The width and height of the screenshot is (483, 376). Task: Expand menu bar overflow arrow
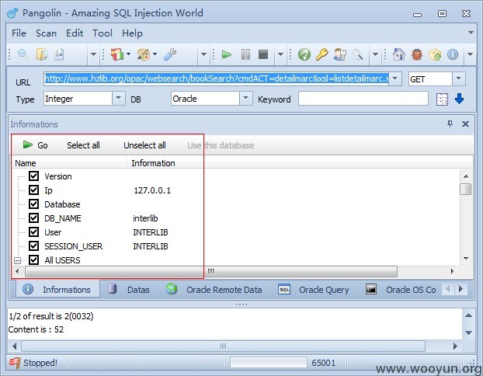click(x=471, y=33)
